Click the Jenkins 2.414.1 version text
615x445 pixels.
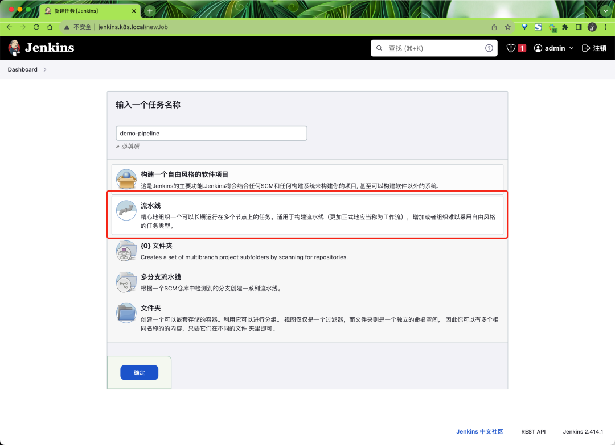point(583,432)
